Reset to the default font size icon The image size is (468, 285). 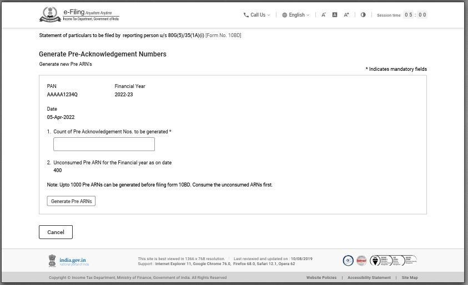coord(335,15)
